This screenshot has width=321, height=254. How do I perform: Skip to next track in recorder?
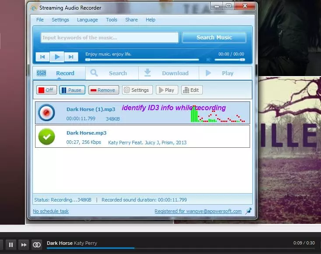point(71,57)
